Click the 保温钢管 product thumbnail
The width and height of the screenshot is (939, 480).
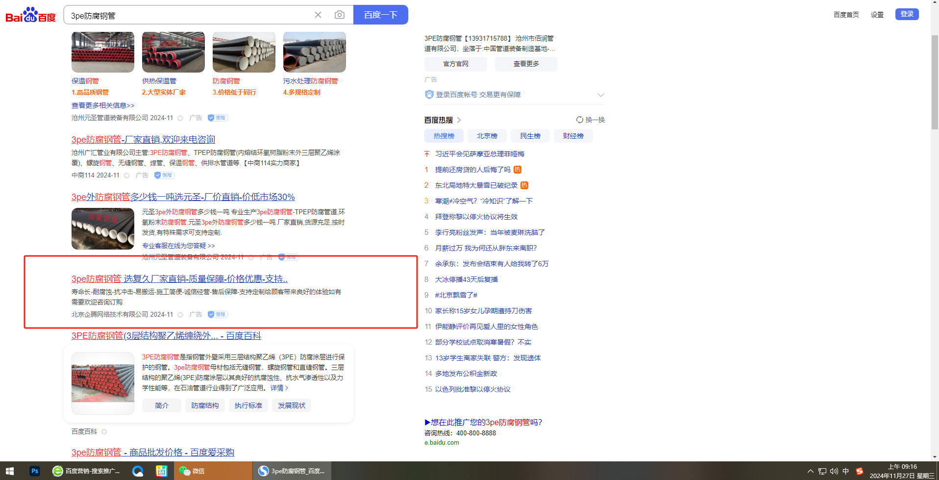[x=103, y=52]
